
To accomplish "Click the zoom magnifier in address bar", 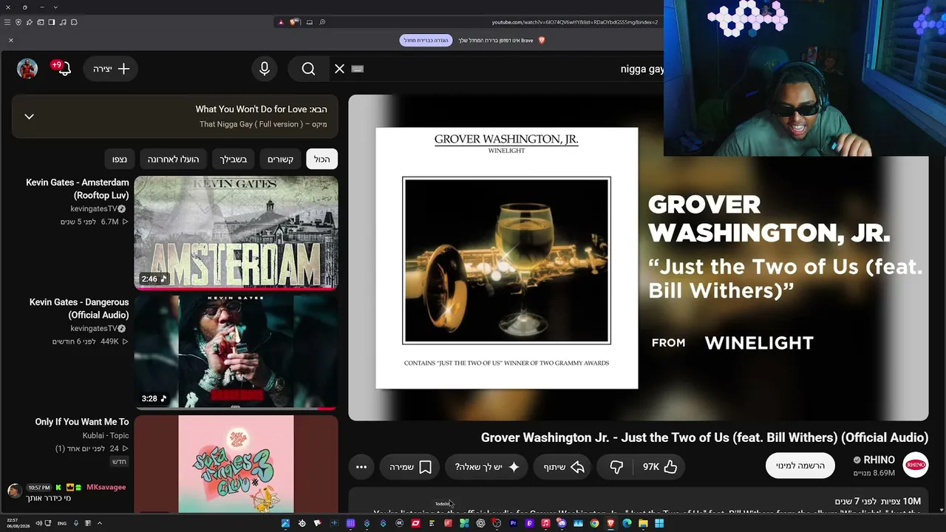I will tap(323, 22).
